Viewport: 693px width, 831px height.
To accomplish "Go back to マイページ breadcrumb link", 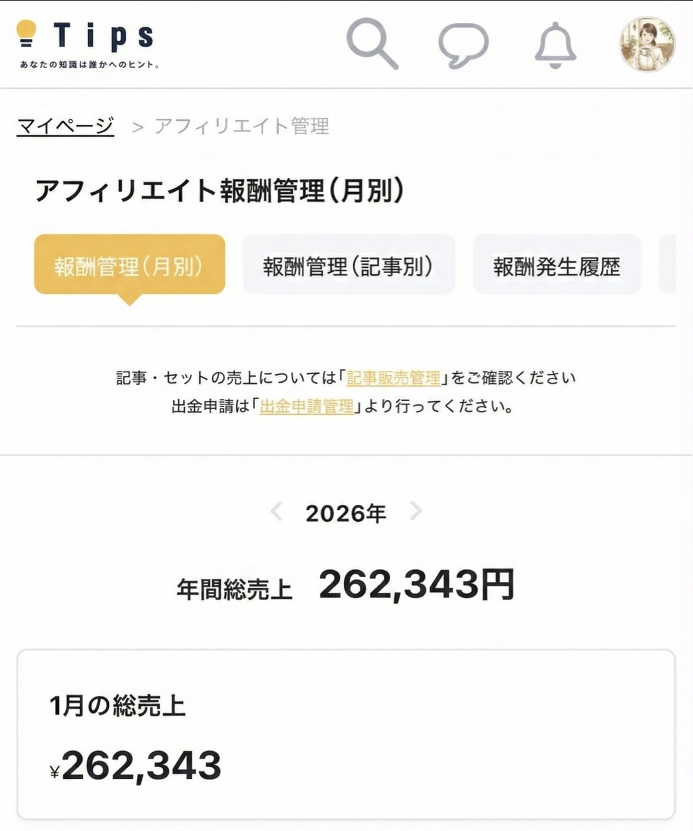I will point(65,126).
